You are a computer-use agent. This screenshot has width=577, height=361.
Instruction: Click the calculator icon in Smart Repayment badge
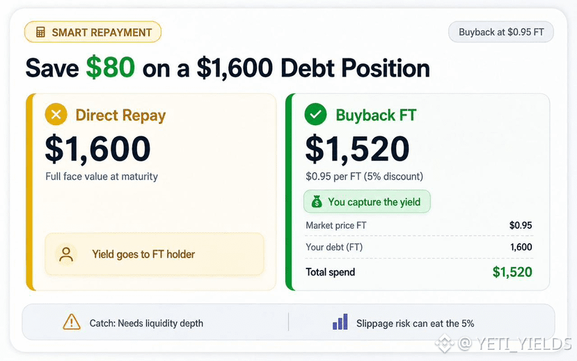pos(40,33)
